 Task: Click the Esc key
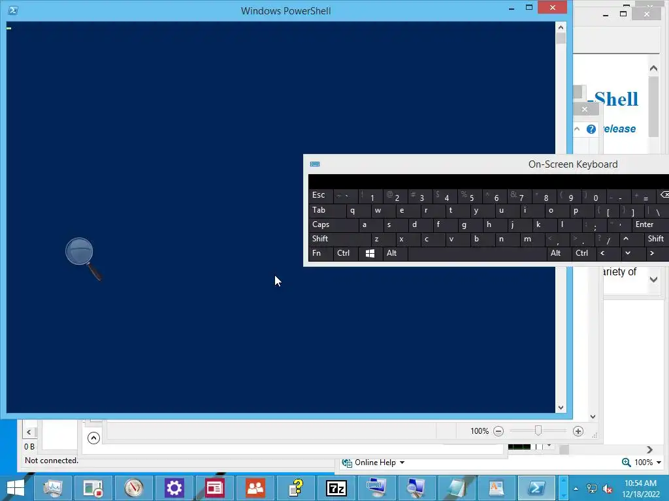tap(320, 196)
